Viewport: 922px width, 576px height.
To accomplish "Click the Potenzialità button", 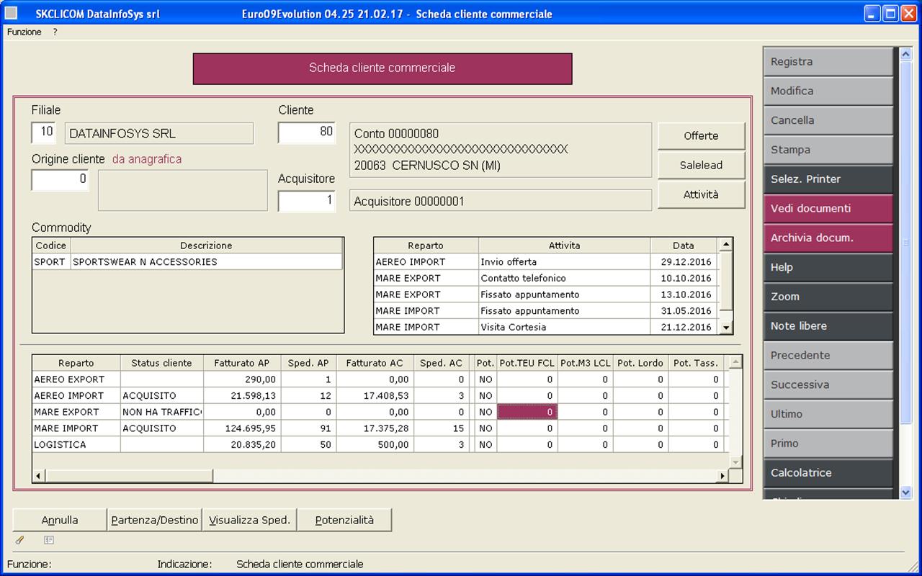I will pos(344,520).
